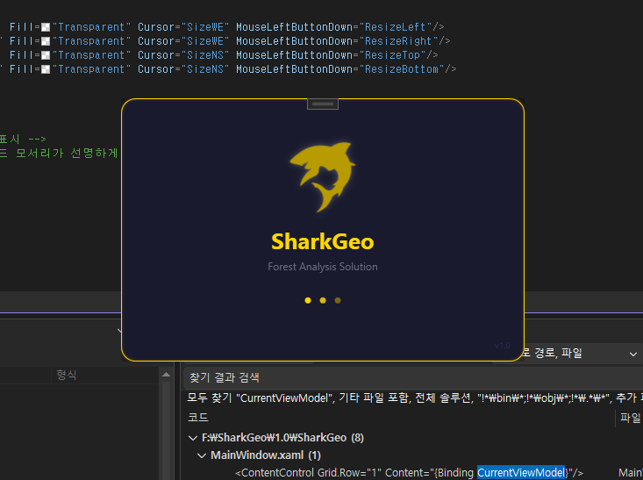Image resolution: width=643 pixels, height=480 pixels.
Task: Click the Transparent color swatch on ResizeLeft line
Action: click(46, 27)
